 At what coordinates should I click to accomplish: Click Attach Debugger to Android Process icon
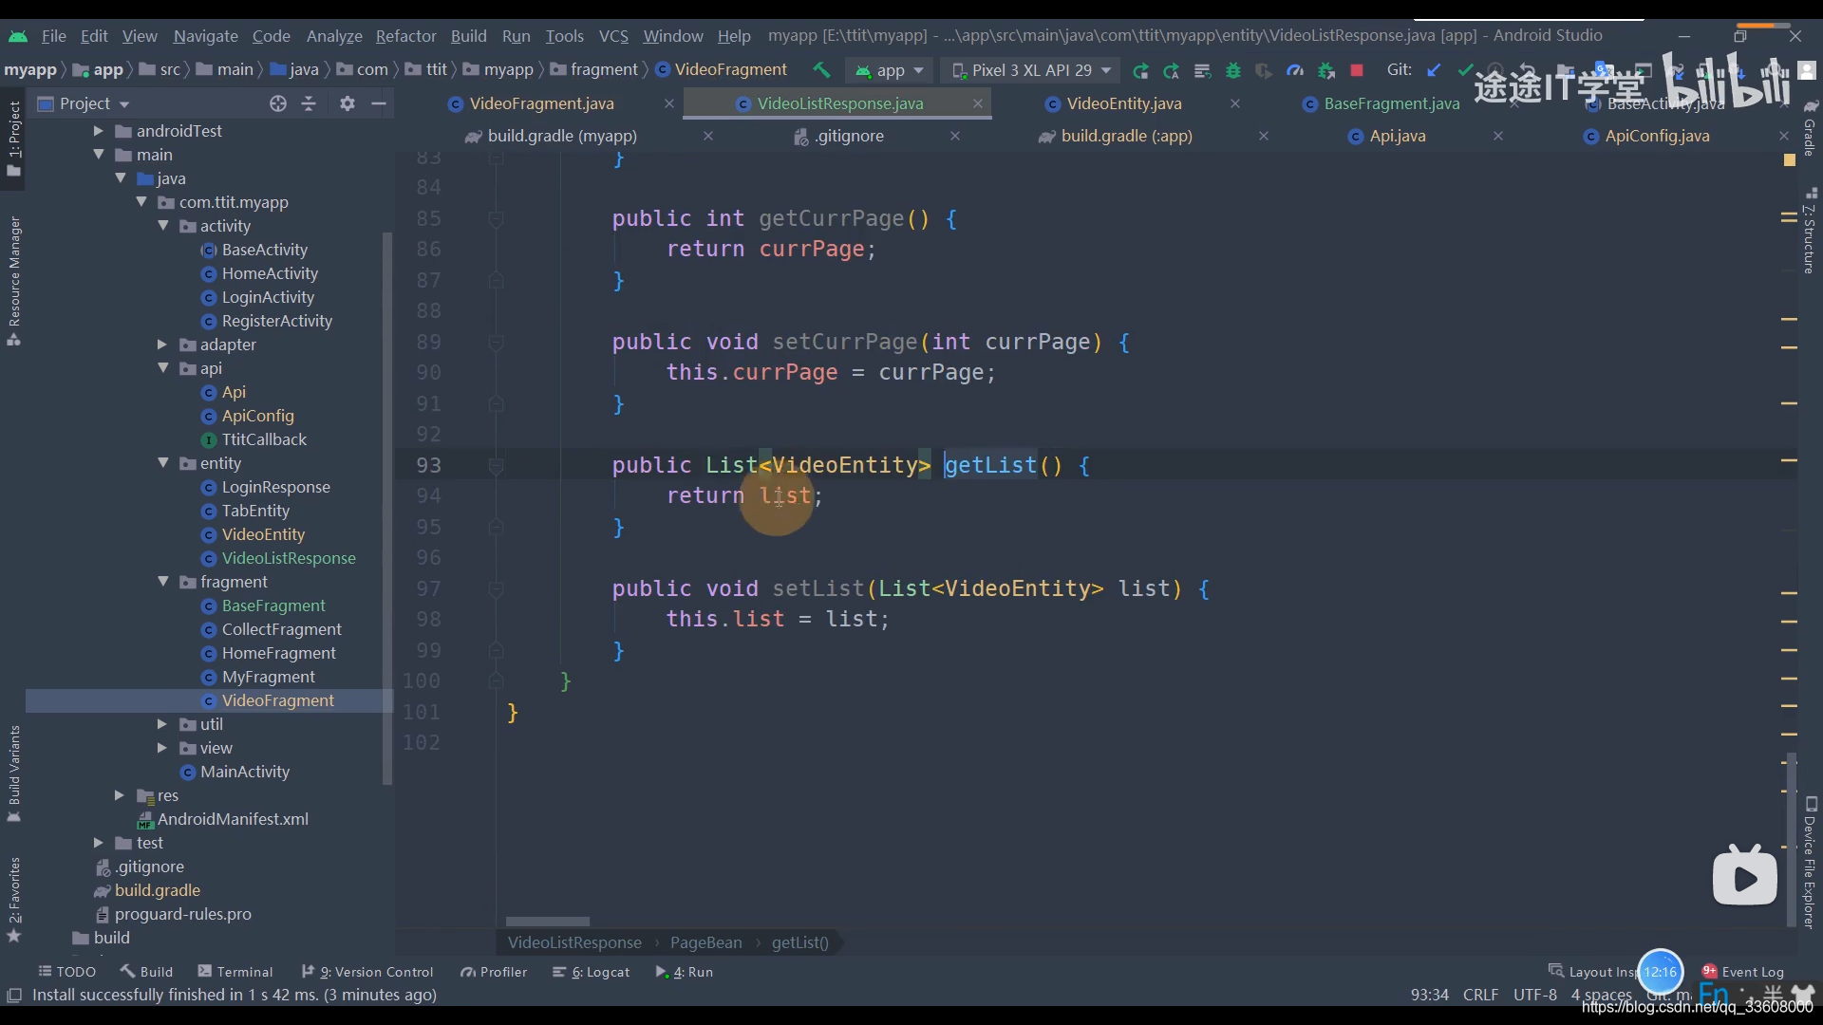click(x=1326, y=70)
